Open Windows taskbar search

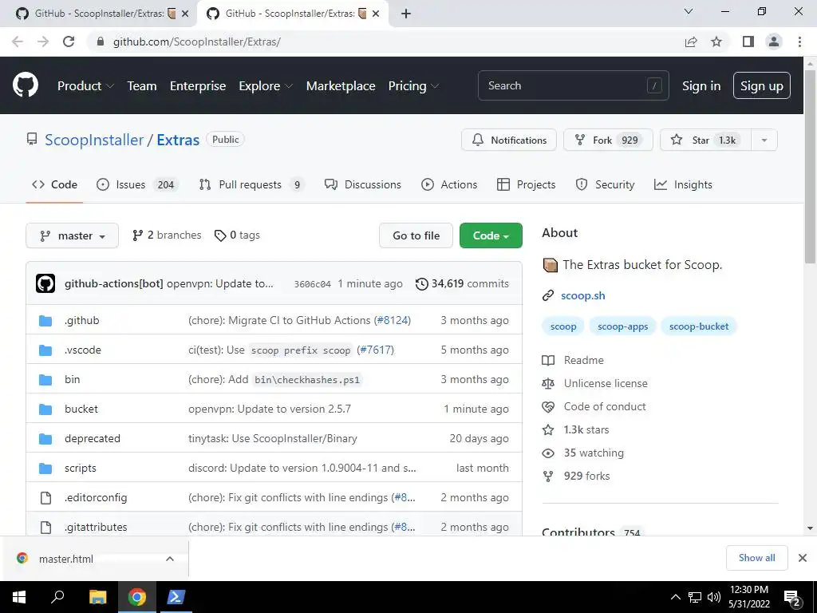[57, 597]
